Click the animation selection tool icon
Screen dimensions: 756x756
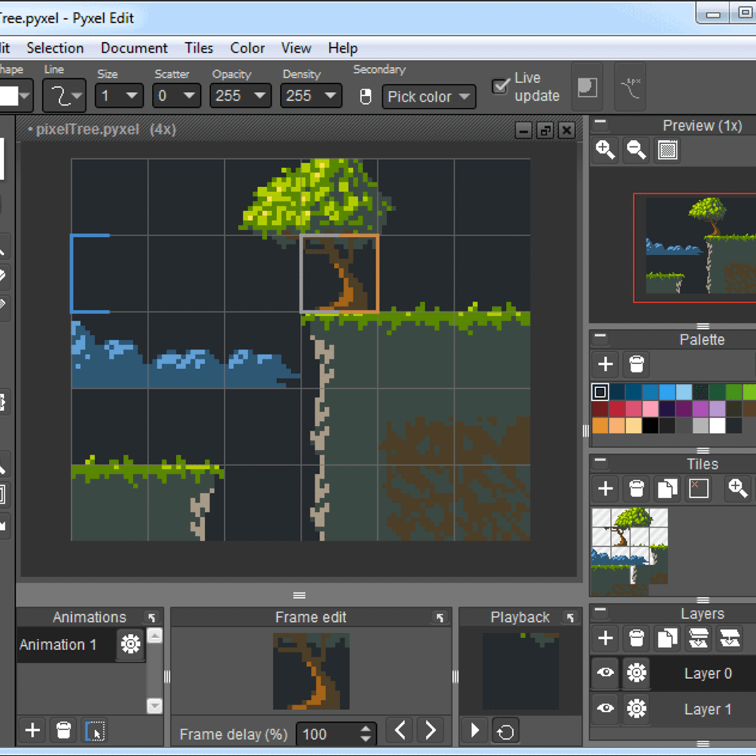(94, 731)
